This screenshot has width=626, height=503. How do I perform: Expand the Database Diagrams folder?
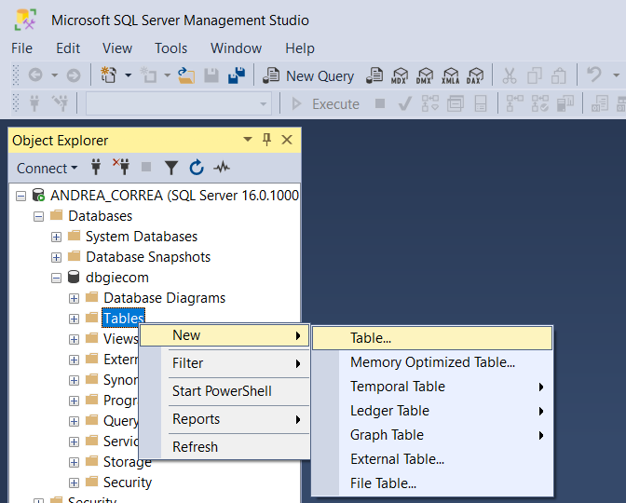[74, 299]
